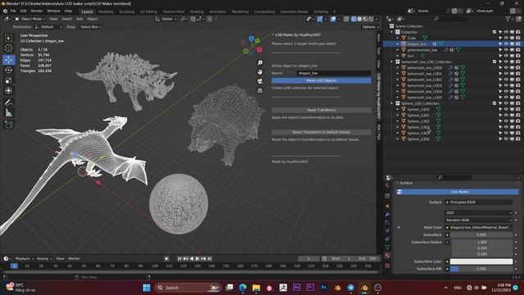Activate the combined Transform tool
This screenshot has height=295, width=524.
click(9, 91)
